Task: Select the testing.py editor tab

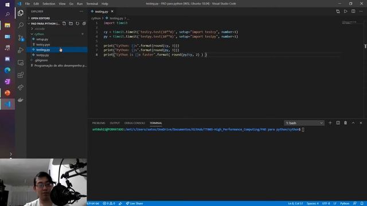Action: pos(101,11)
